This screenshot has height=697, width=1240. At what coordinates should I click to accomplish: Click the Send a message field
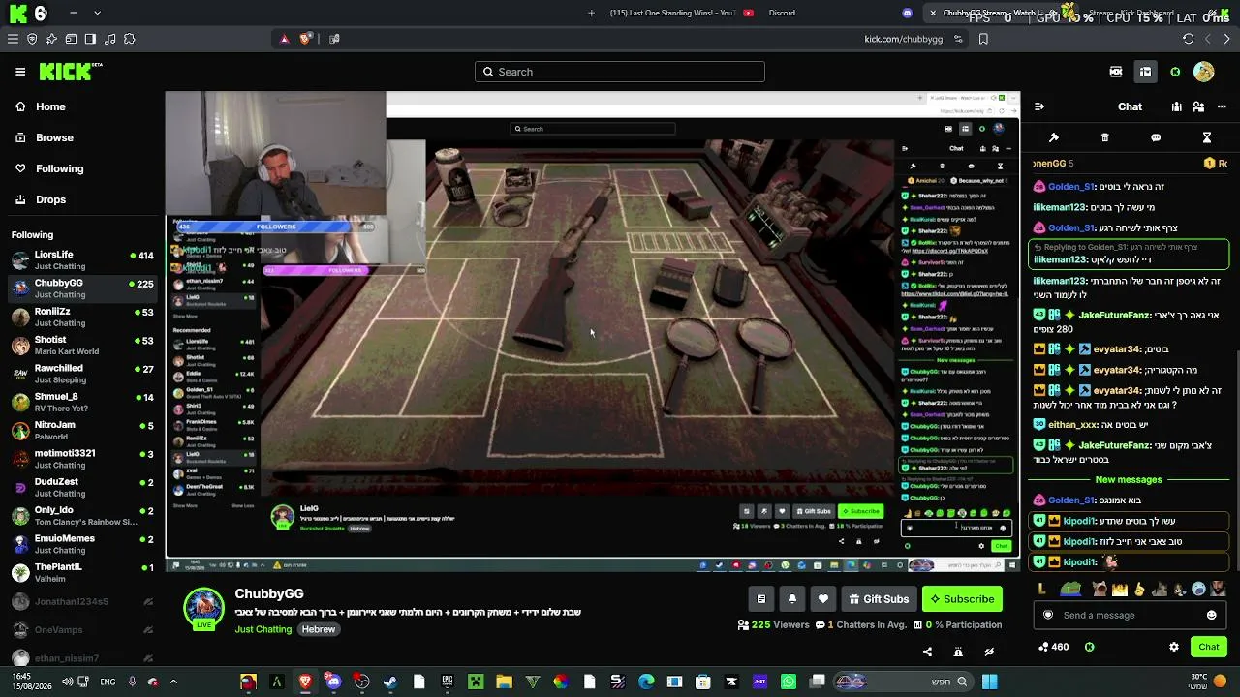[x=1130, y=615]
